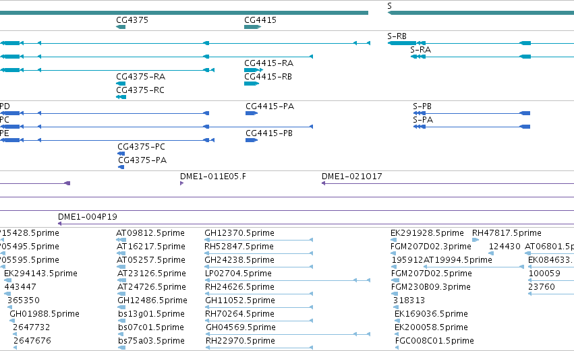Select the S-RB transcript label
The image size is (574, 351).
397,36
